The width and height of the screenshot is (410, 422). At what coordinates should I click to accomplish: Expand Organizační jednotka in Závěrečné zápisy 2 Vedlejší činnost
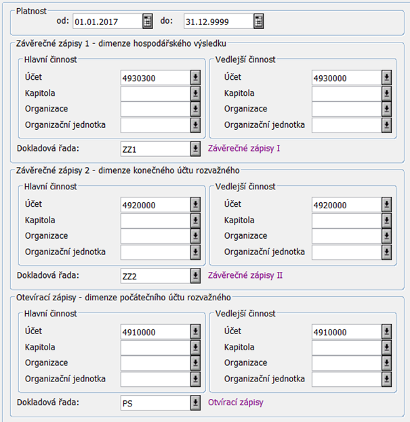(386, 252)
